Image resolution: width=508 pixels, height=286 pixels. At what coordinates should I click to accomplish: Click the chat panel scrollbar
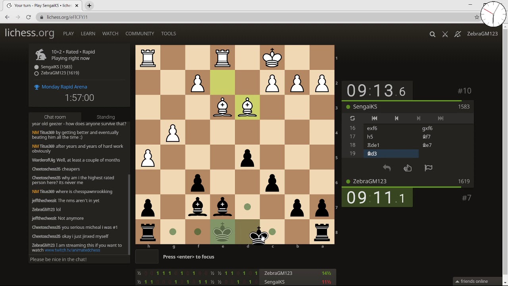tap(129, 214)
